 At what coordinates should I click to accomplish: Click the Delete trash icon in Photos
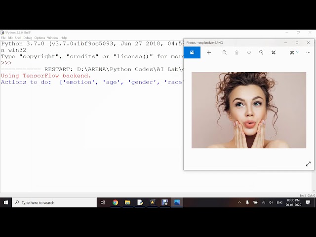(237, 53)
